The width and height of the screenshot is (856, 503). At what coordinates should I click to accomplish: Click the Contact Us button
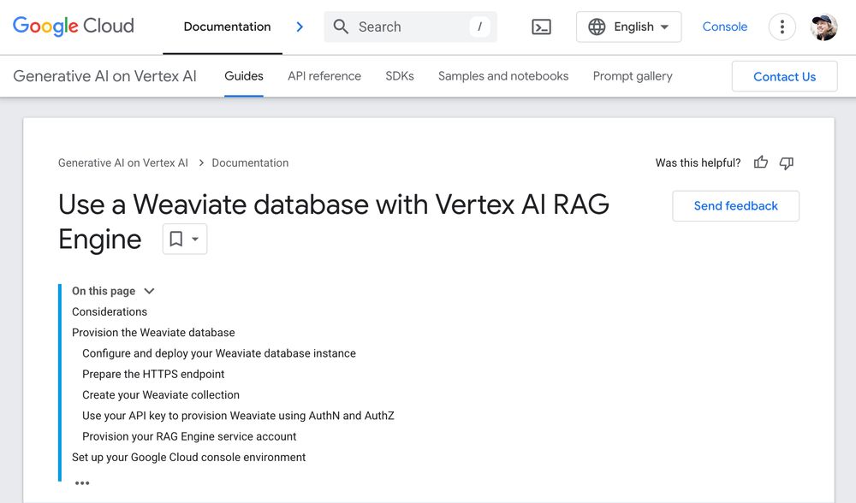784,76
